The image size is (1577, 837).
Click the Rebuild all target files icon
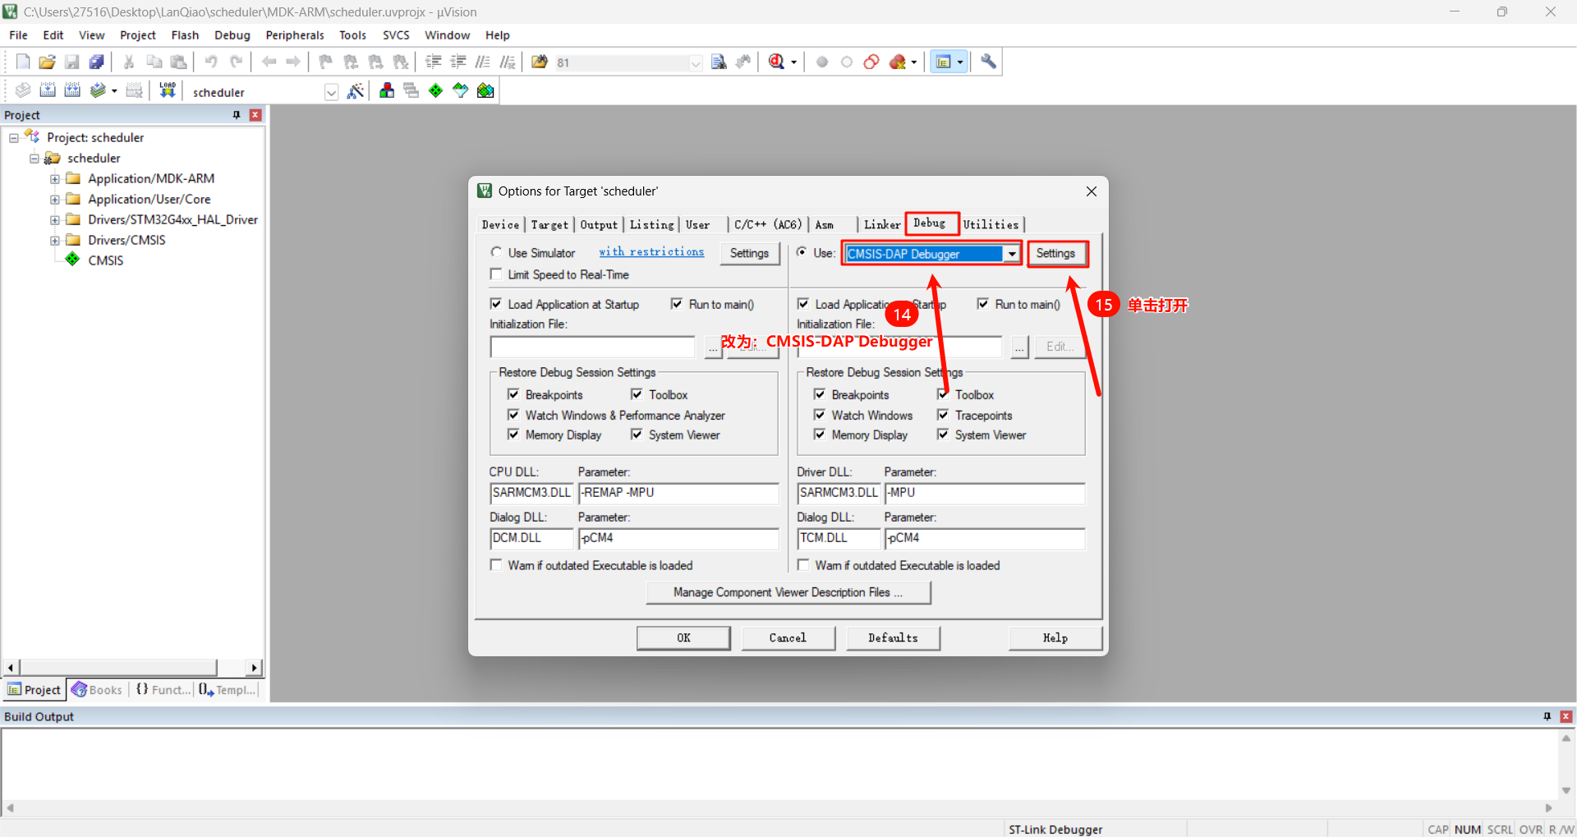point(72,90)
